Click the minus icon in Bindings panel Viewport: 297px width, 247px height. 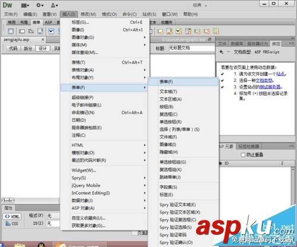(x=229, y=52)
